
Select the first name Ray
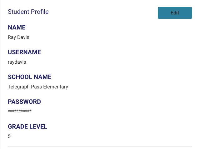click(12, 37)
